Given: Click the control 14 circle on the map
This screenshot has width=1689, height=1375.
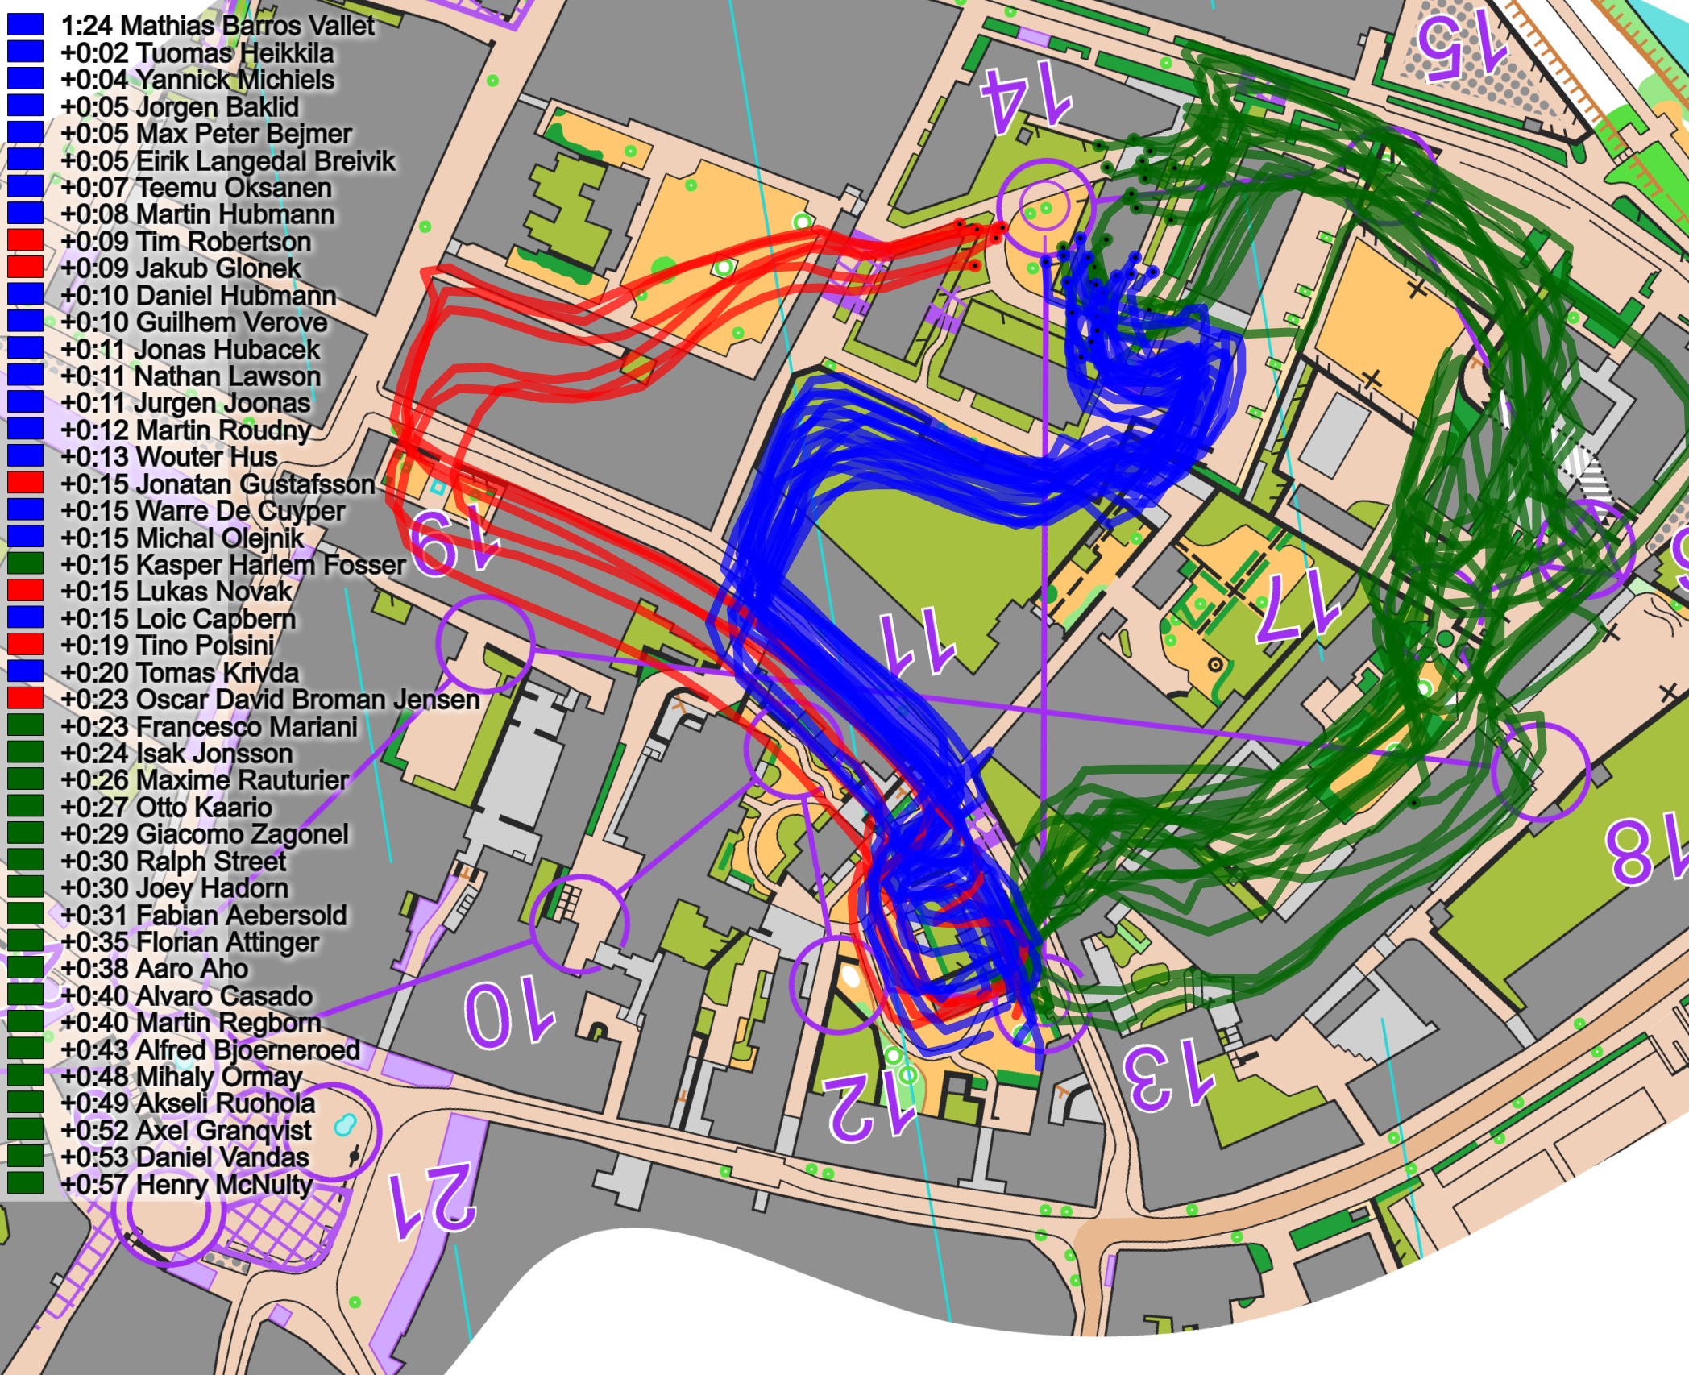Looking at the screenshot, I should point(1044,206).
